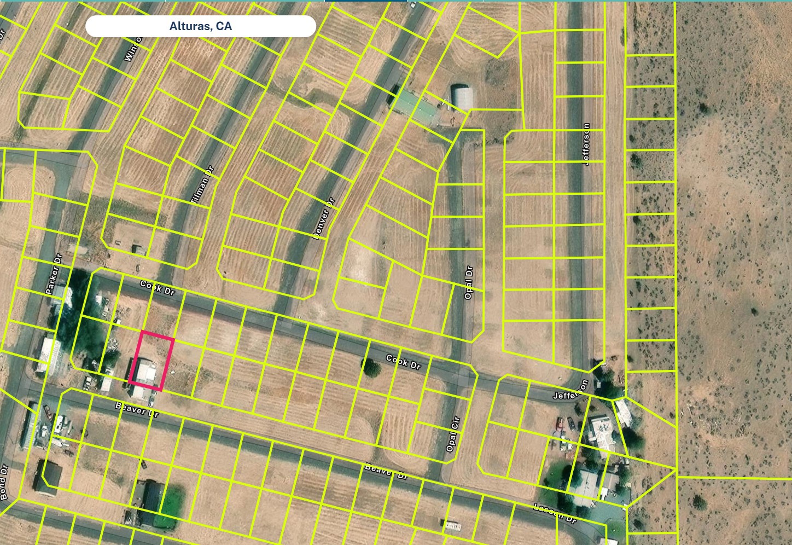Click the Beaver Dr label below the red parcel
Image resolution: width=792 pixels, height=545 pixels.
tap(137, 409)
